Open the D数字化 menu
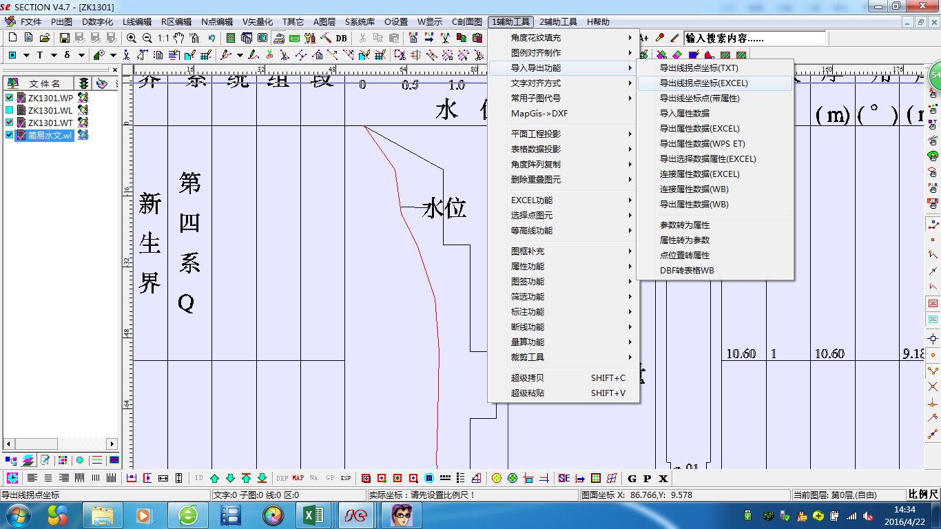The width and height of the screenshot is (941, 529). [x=98, y=22]
